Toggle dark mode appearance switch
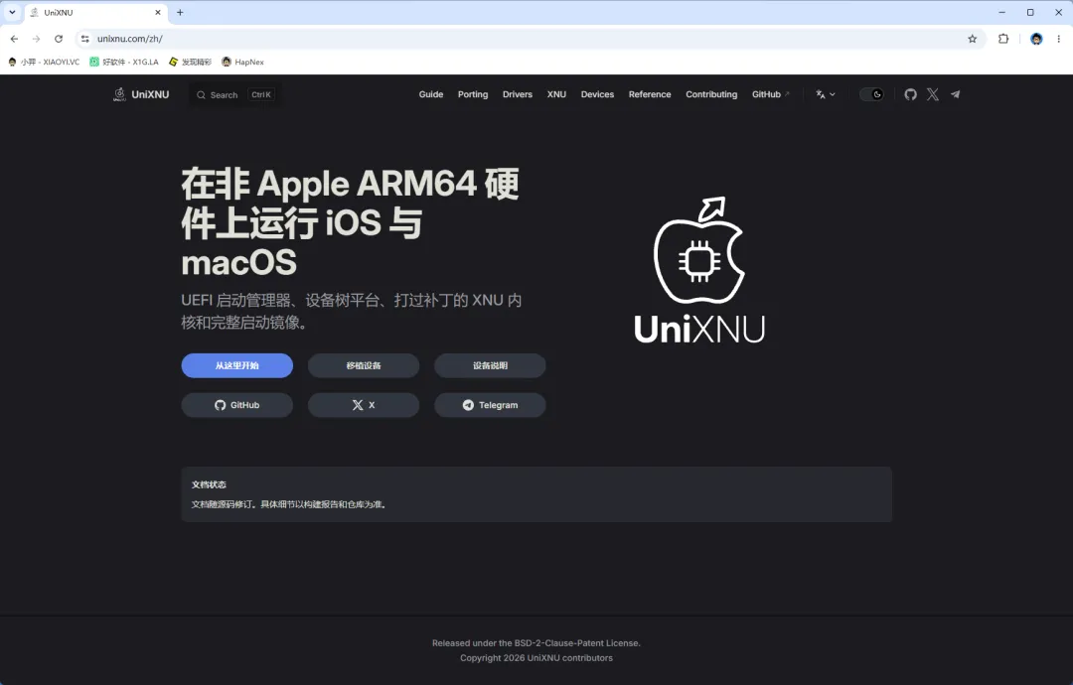Screen dimensions: 1073x685 [x=872, y=94]
